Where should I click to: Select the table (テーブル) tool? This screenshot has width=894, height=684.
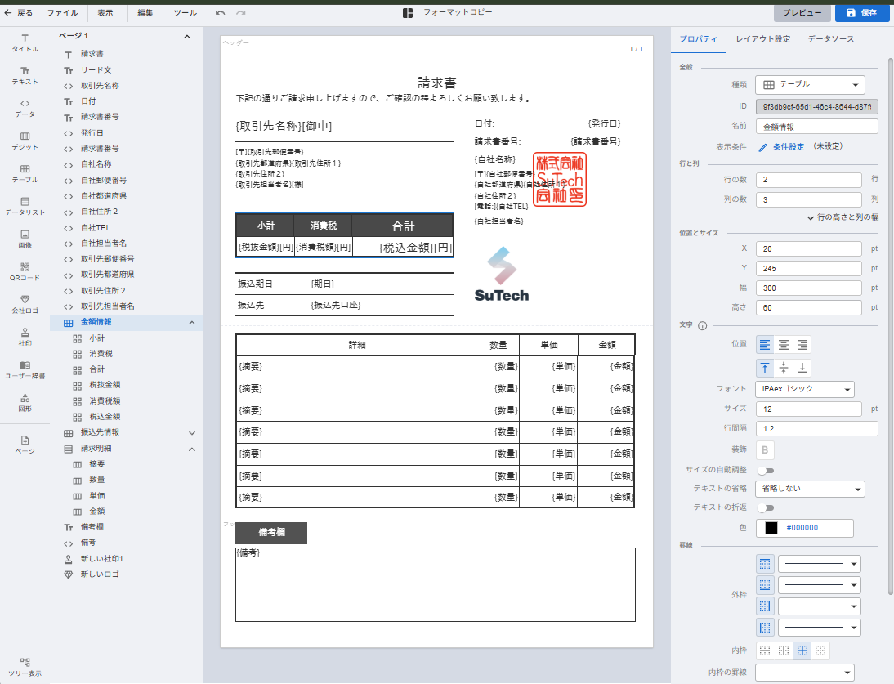25,173
